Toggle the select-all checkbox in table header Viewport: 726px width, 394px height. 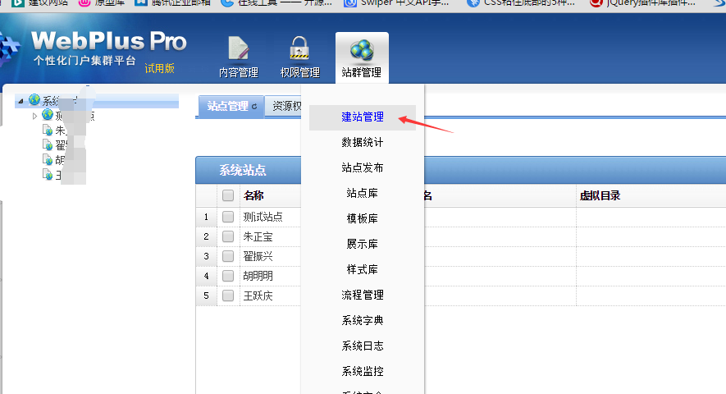click(x=228, y=195)
